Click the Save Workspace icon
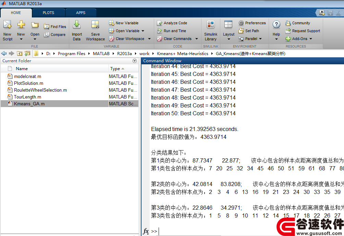The image size is (344, 236). point(95,25)
